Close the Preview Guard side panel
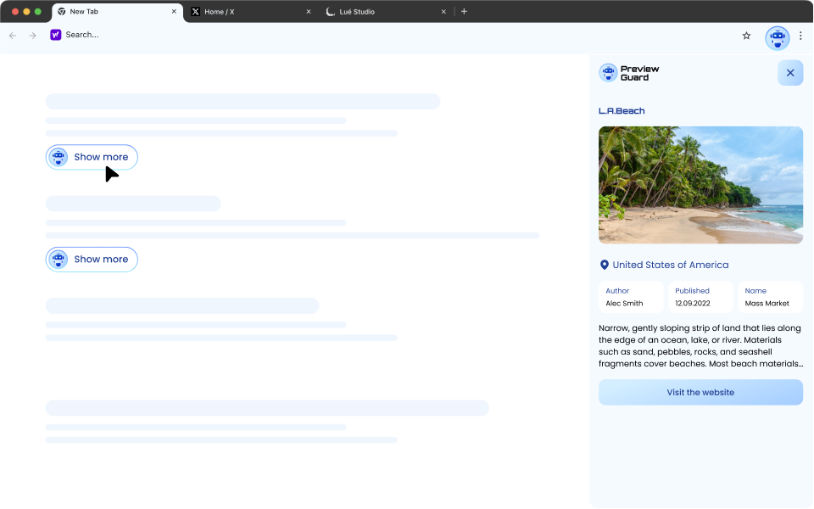814x509 pixels. (789, 73)
